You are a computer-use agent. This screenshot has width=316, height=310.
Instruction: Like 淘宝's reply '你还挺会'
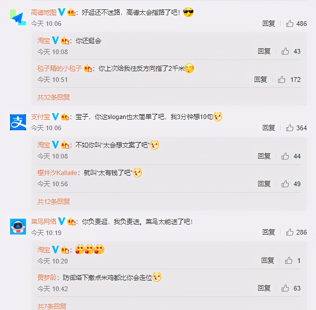[x=285, y=51]
